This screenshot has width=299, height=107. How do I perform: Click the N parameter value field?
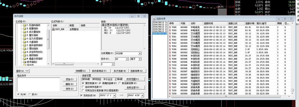coord(112,28)
